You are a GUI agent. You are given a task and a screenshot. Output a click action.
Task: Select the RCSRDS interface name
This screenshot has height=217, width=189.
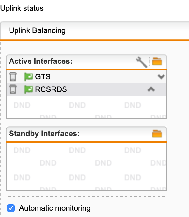51,89
